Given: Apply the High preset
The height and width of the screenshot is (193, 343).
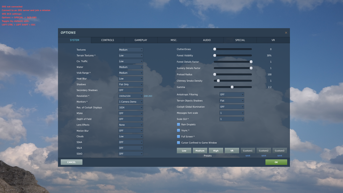Looking at the screenshot, I should tap(216, 151).
